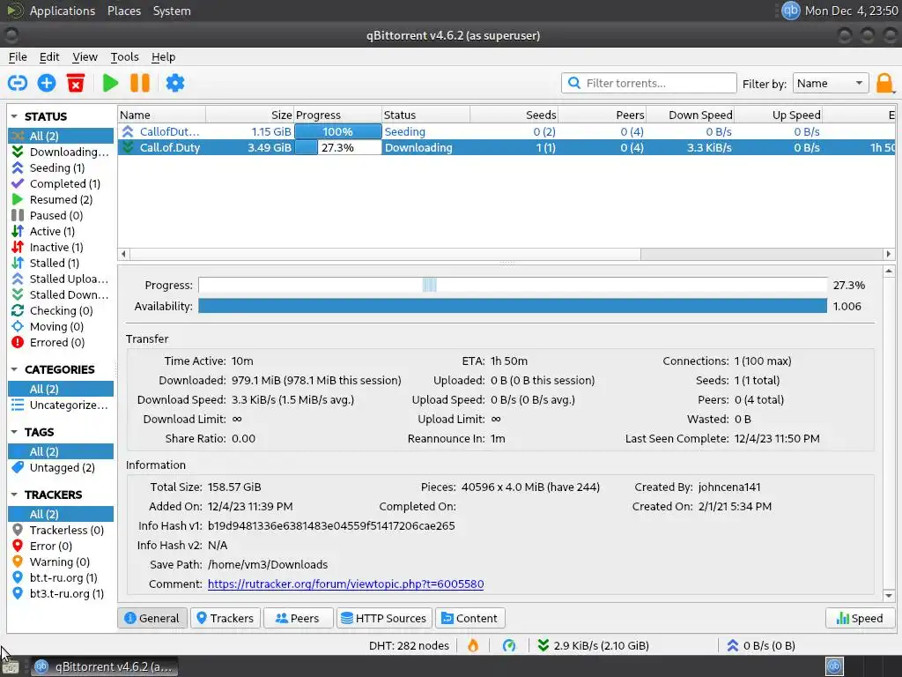Select Paused (0) status filter
Viewport: 902px width, 677px height.
(x=61, y=215)
